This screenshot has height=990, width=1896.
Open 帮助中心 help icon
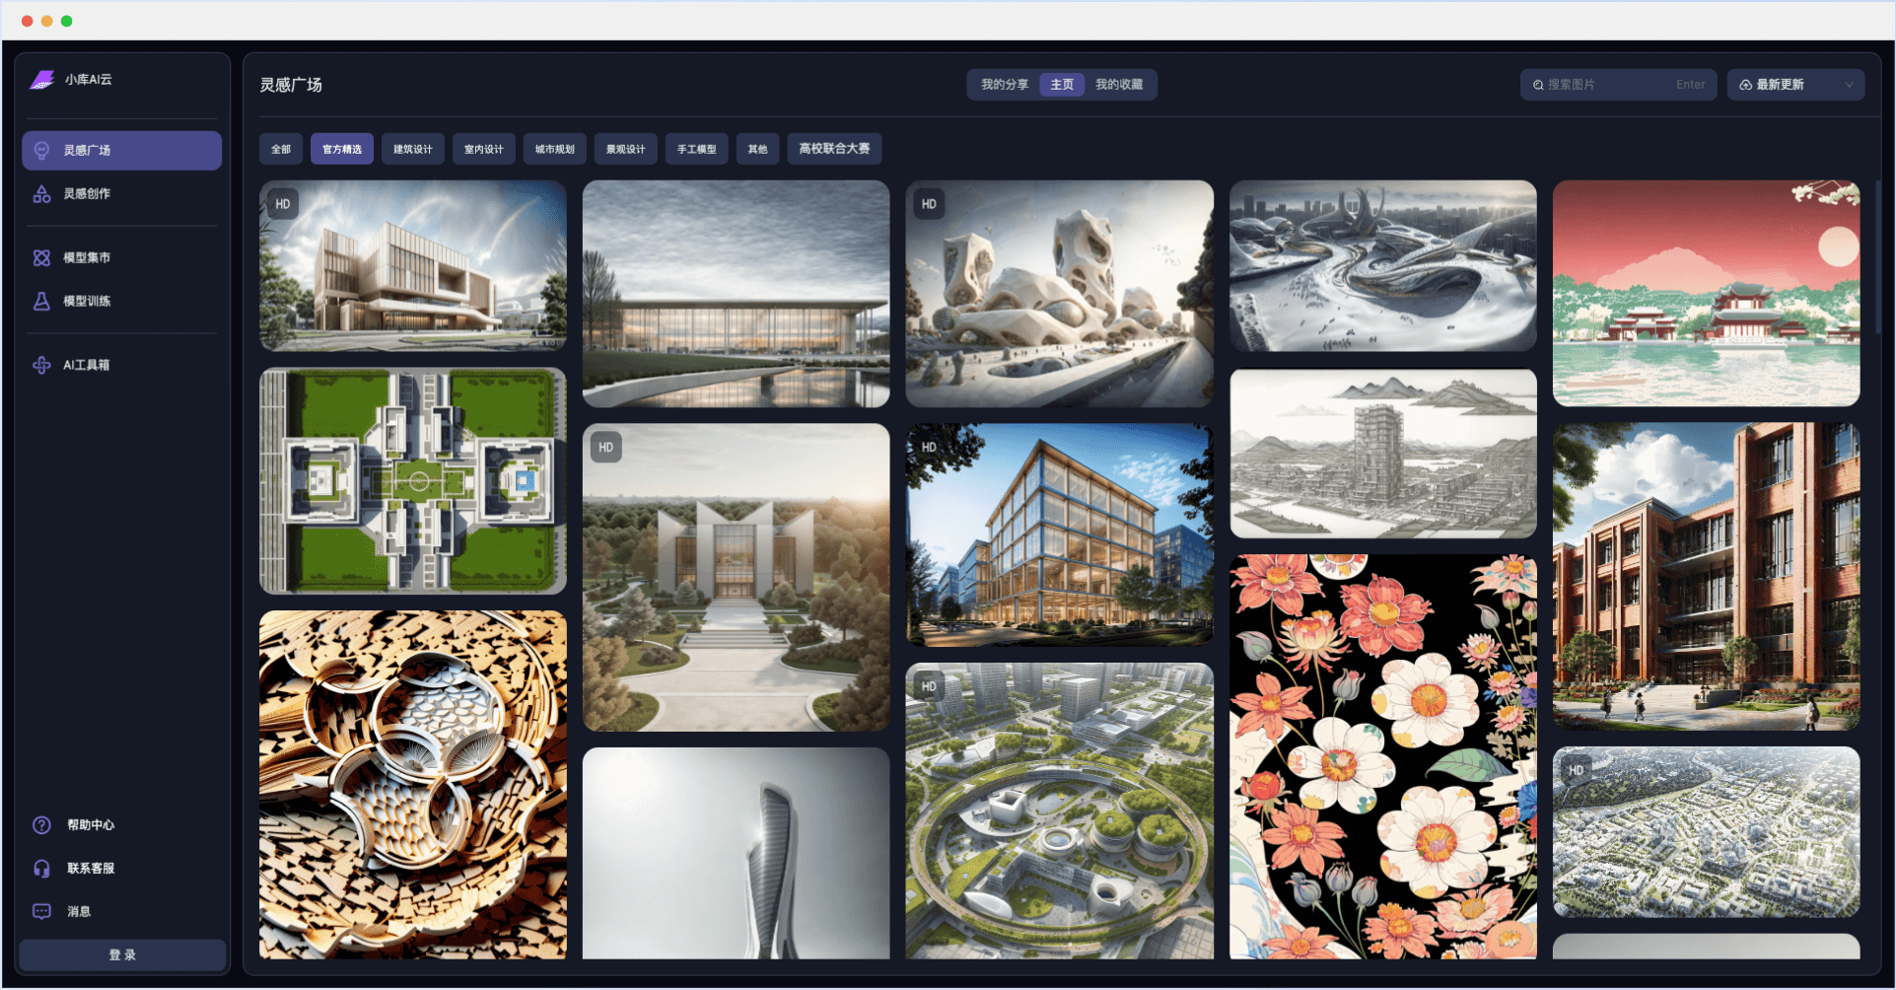(41, 825)
